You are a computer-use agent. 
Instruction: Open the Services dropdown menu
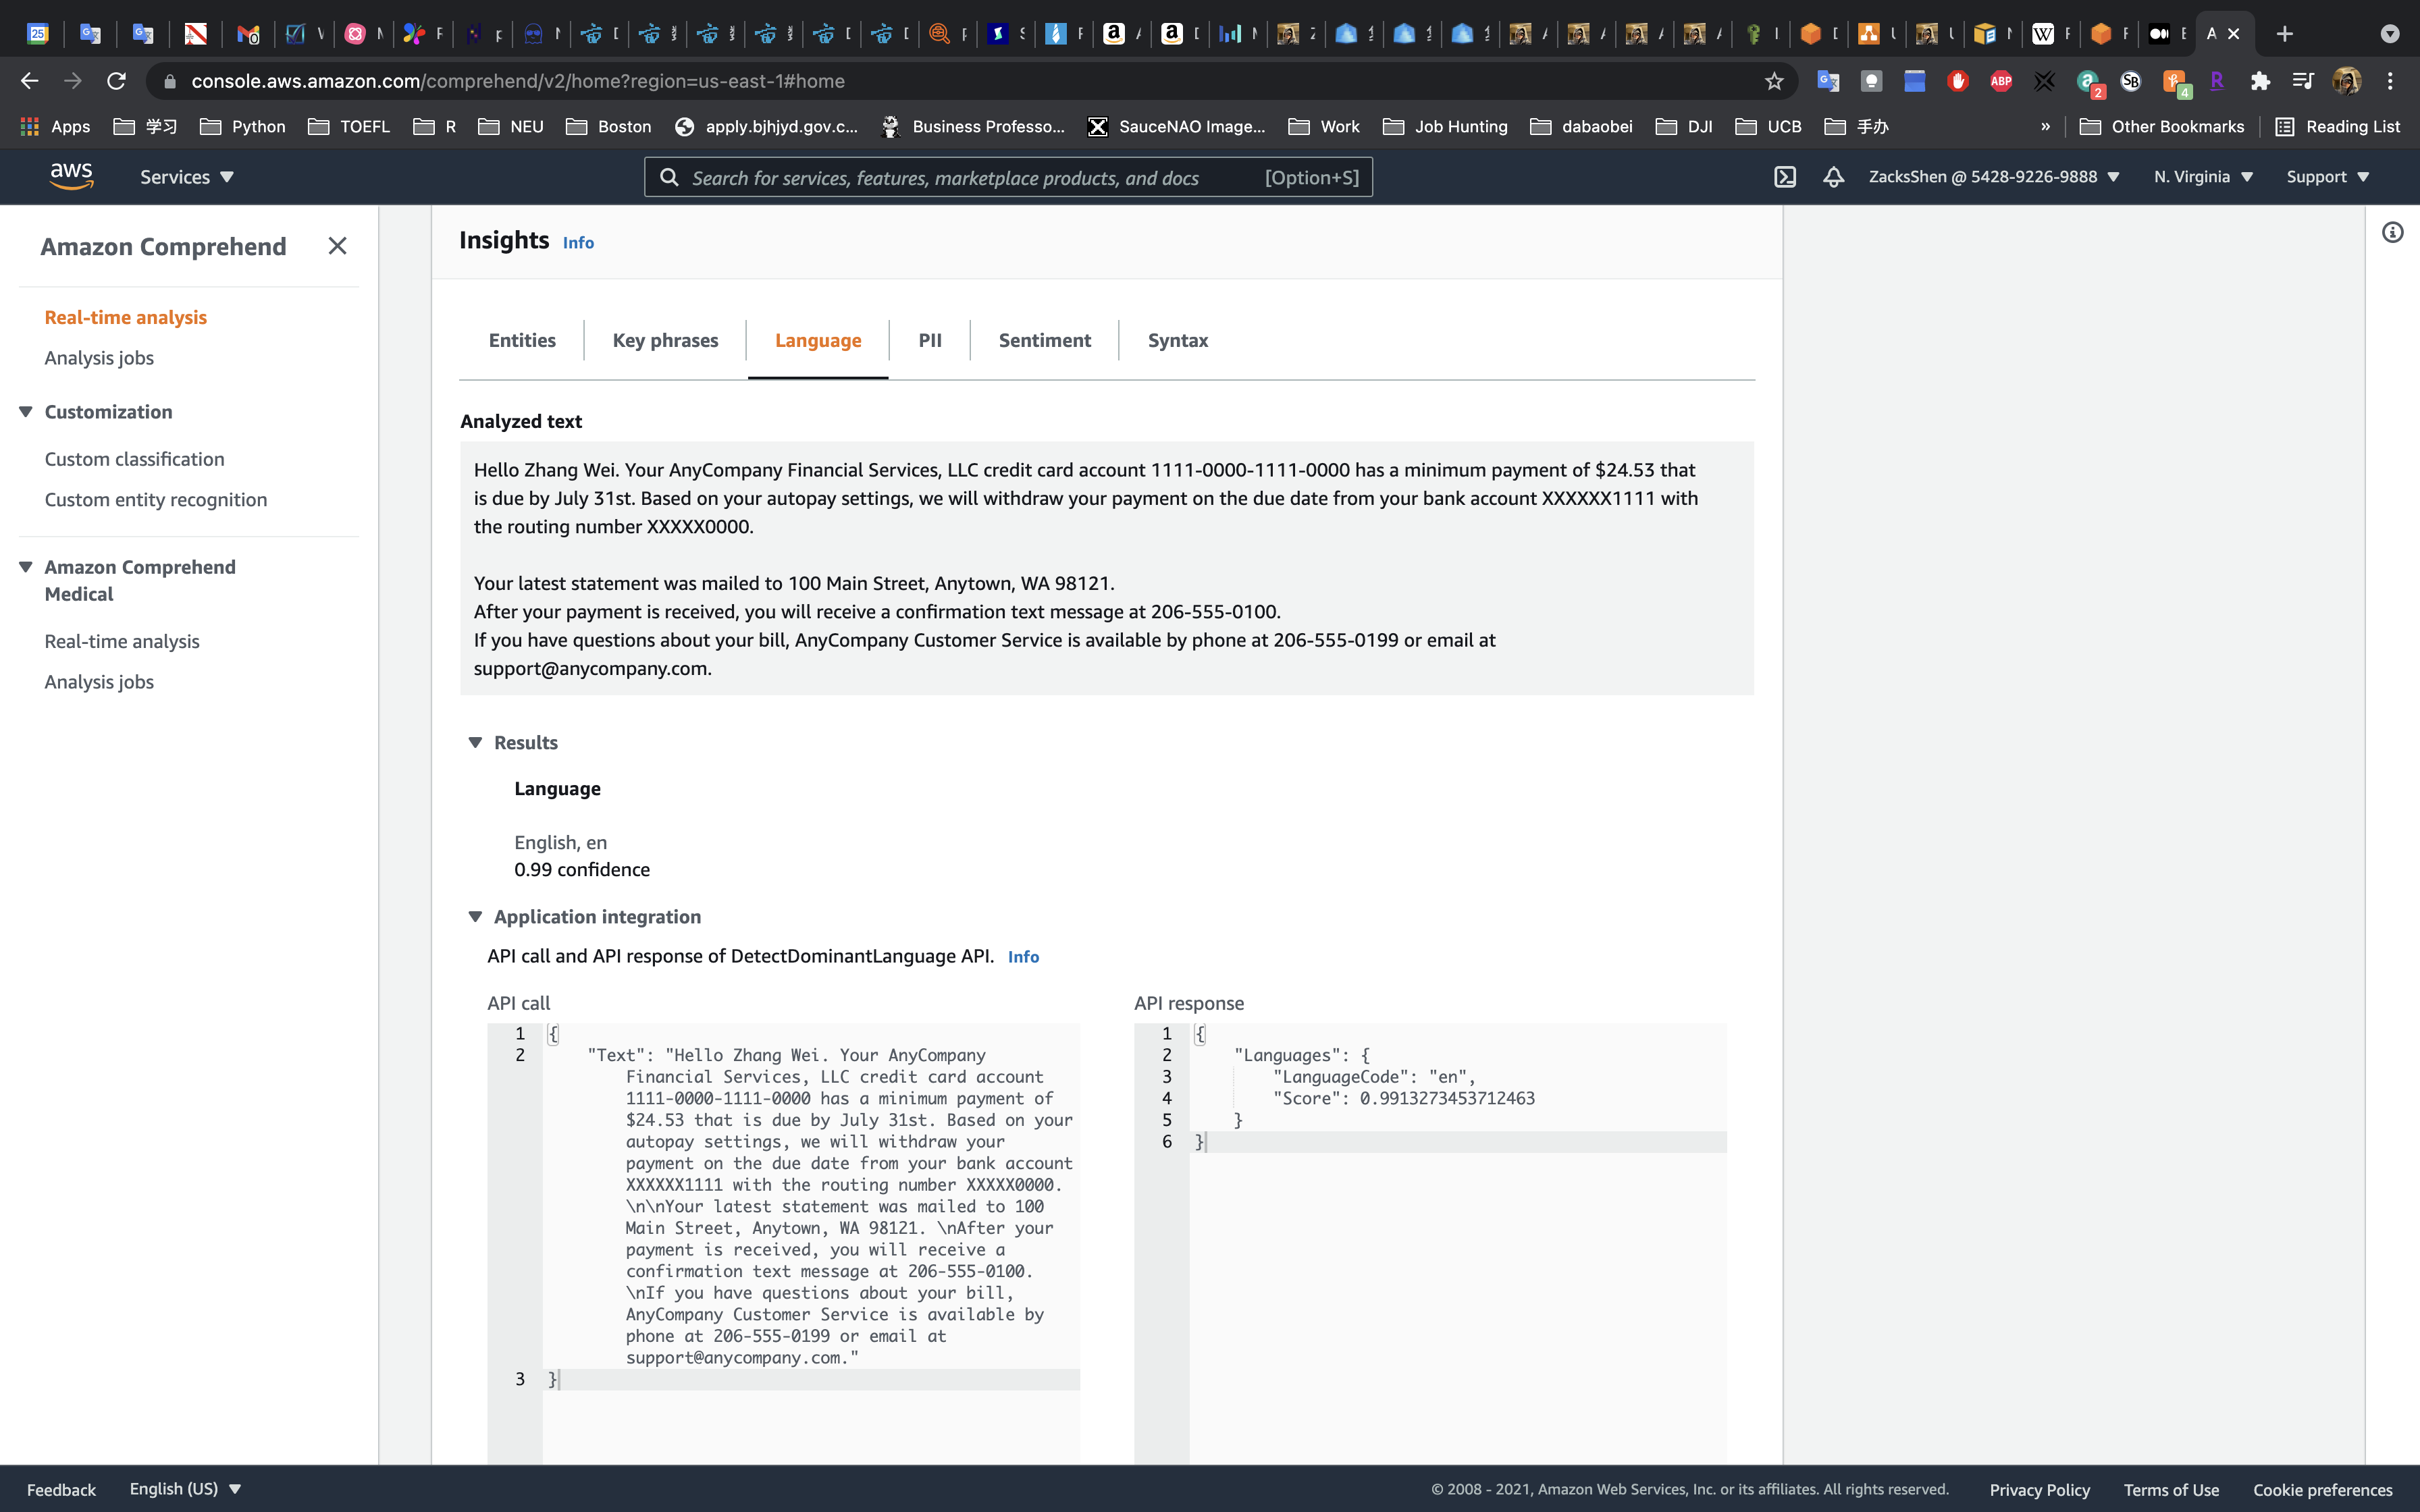pos(186,177)
